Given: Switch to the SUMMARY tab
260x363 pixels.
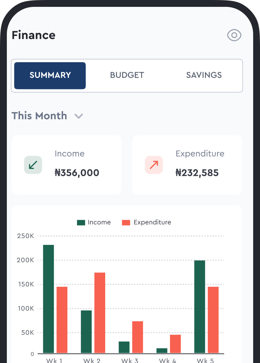Looking at the screenshot, I should (x=50, y=76).
